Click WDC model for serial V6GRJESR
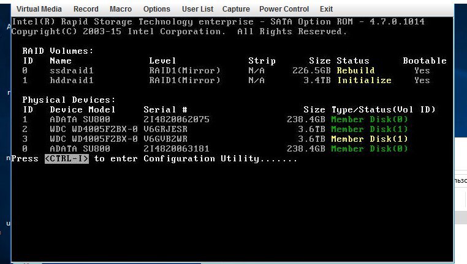 94,129
